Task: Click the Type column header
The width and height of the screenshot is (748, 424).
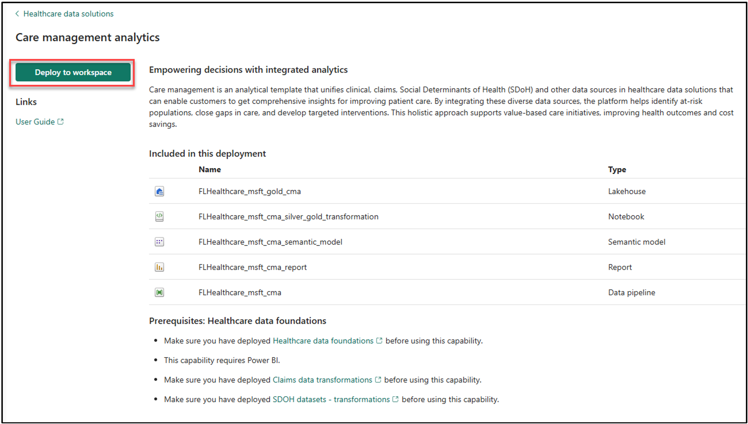Action: coord(617,169)
